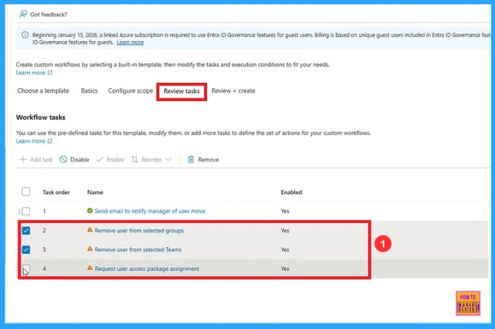Go to the Review + create tab

pyautogui.click(x=233, y=91)
